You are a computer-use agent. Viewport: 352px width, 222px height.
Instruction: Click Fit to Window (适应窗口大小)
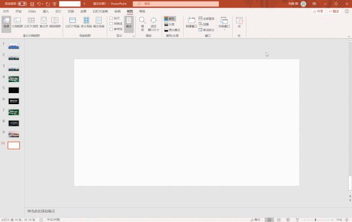click(x=154, y=22)
